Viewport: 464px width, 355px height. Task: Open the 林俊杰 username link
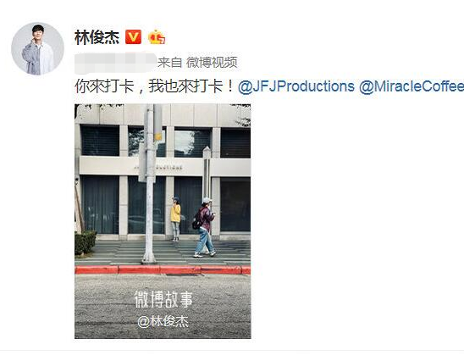[97, 37]
